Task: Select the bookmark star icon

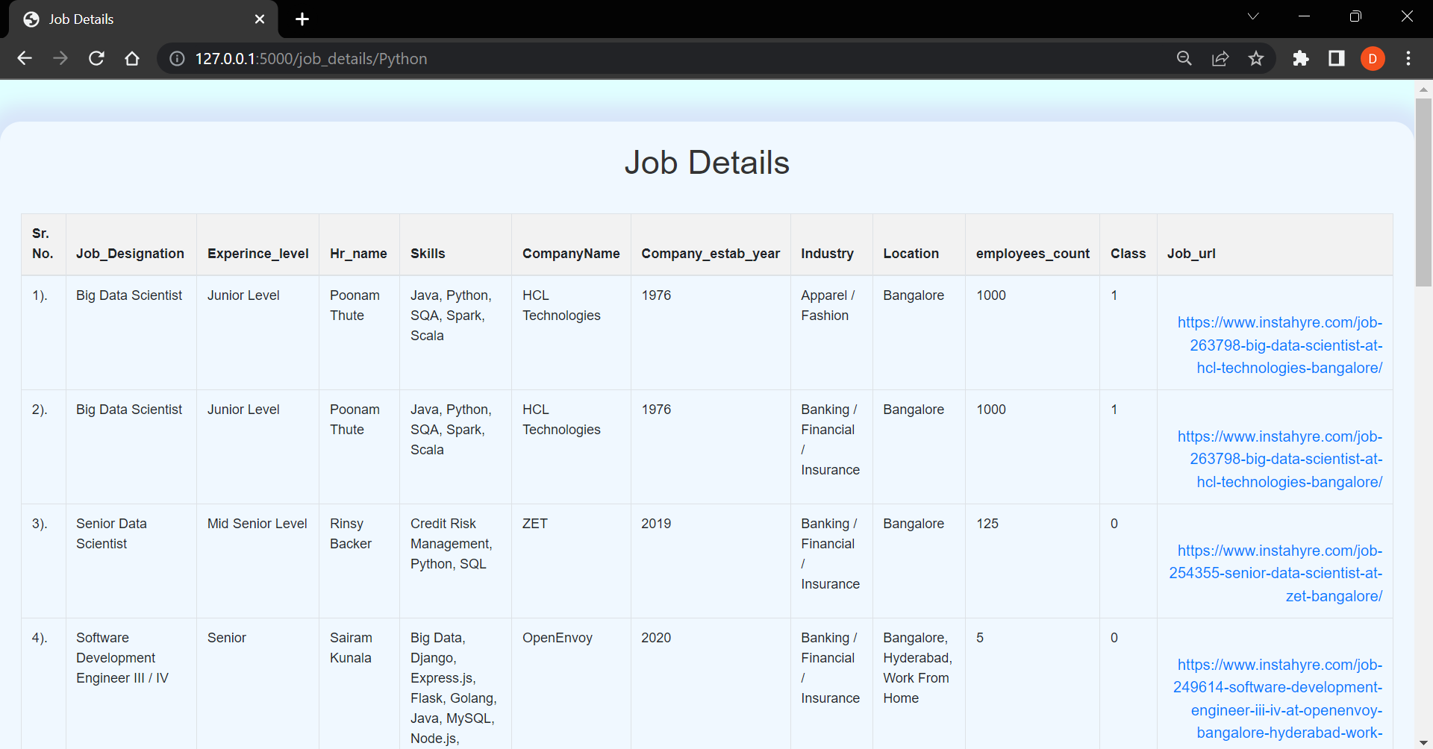Action: point(1256,58)
